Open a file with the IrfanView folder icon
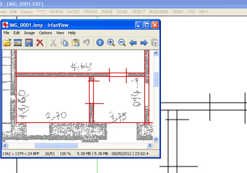 tap(7, 43)
